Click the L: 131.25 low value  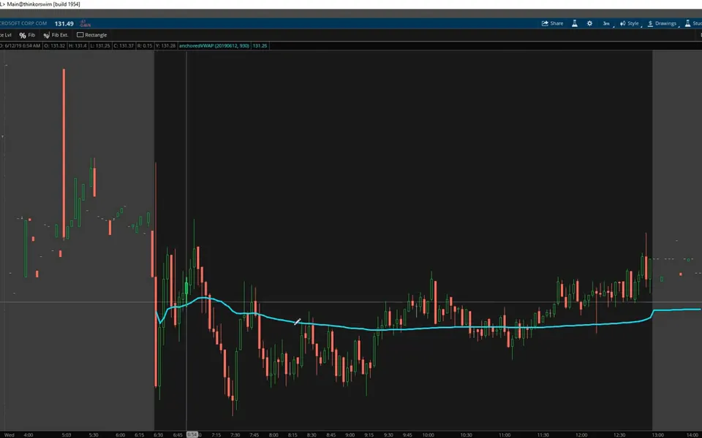click(x=100, y=45)
